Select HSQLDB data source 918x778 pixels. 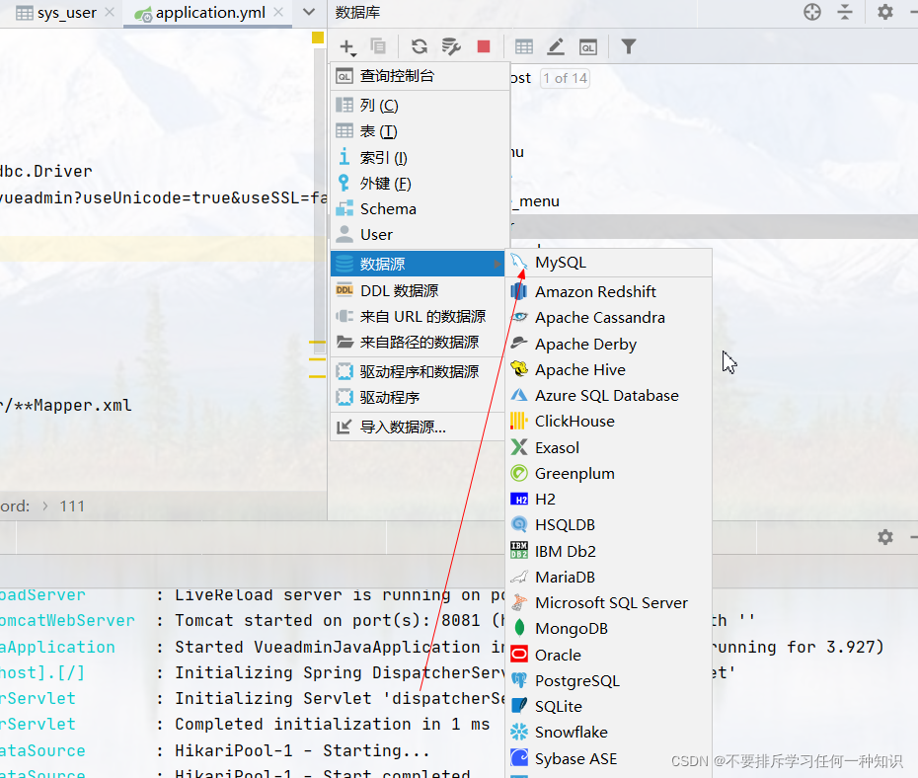click(609, 524)
